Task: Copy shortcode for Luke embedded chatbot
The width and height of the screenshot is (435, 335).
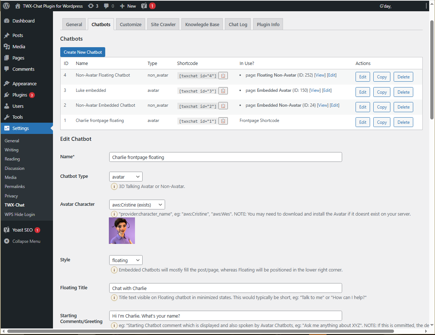Action: [223, 91]
